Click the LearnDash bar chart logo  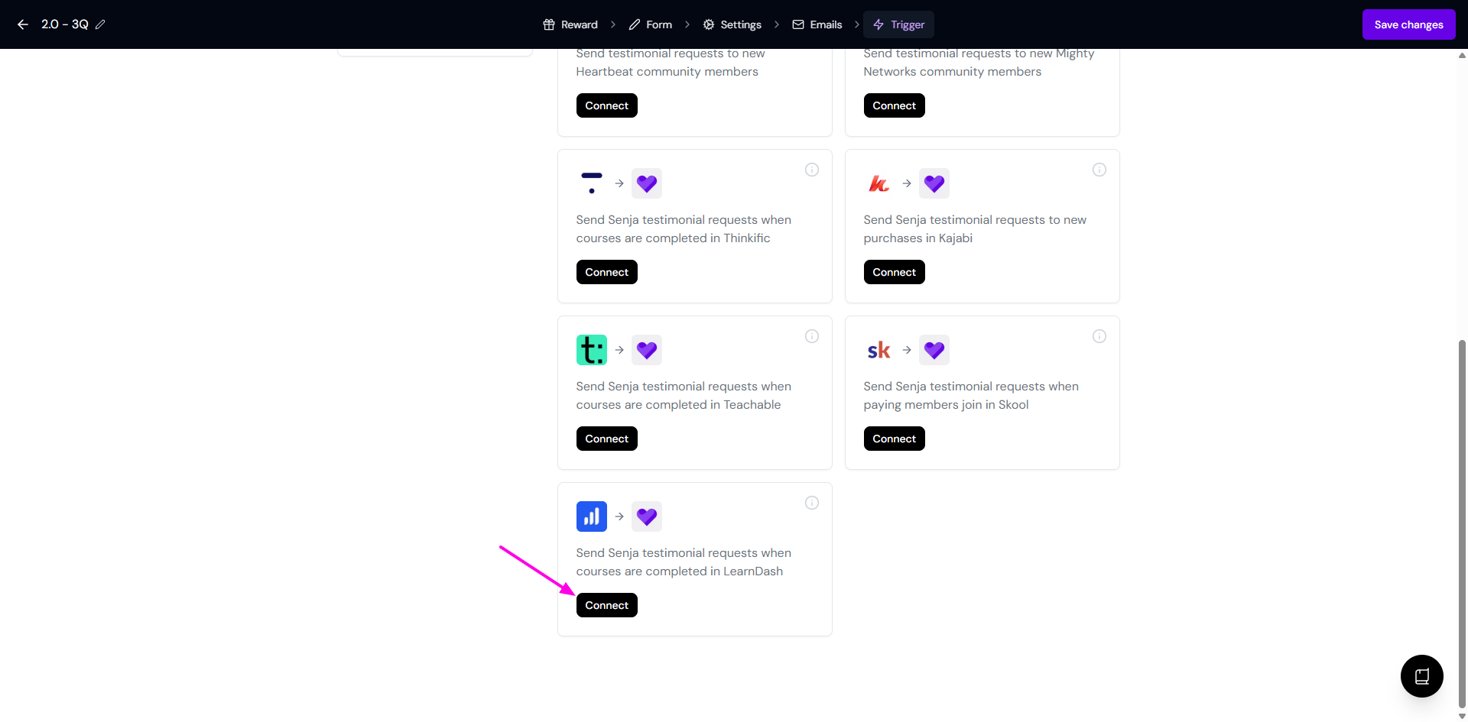(x=591, y=516)
